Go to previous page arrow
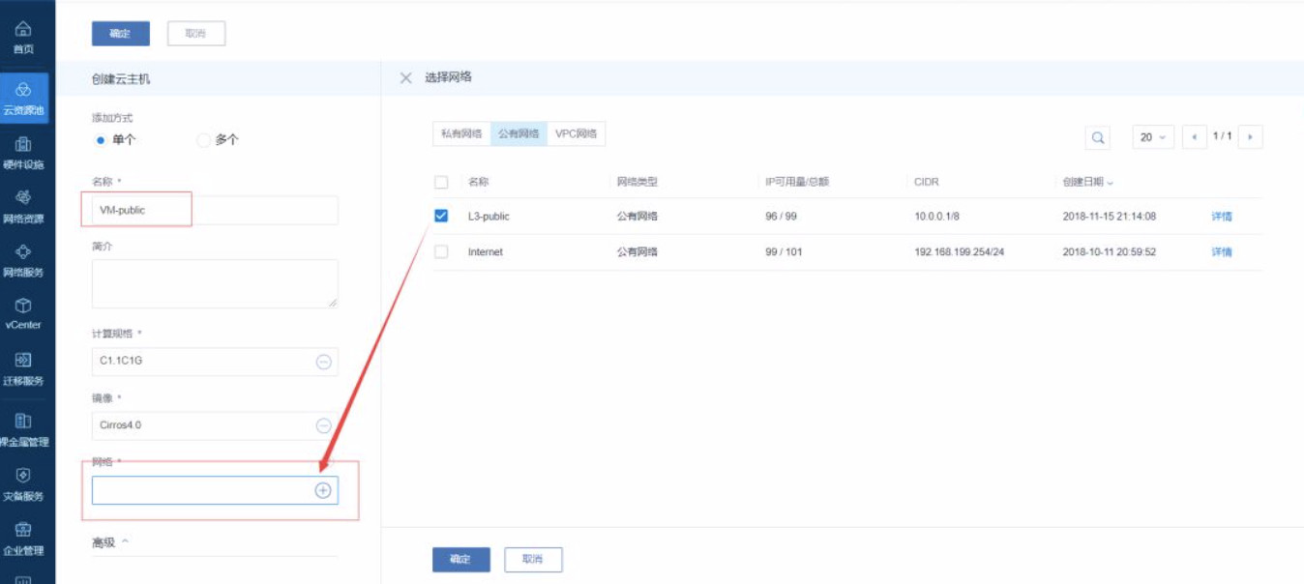The height and width of the screenshot is (584, 1304). click(x=1195, y=137)
